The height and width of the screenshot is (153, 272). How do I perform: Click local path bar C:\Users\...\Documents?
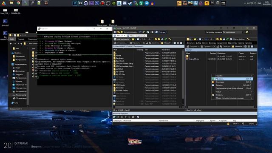(148, 46)
